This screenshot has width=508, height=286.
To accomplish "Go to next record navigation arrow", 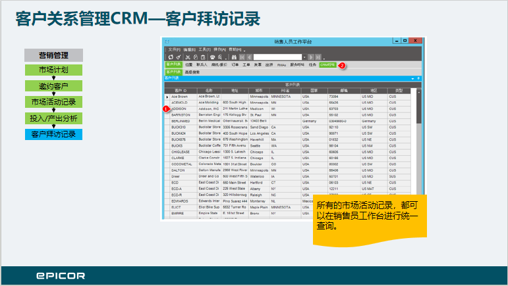I will (311, 57).
